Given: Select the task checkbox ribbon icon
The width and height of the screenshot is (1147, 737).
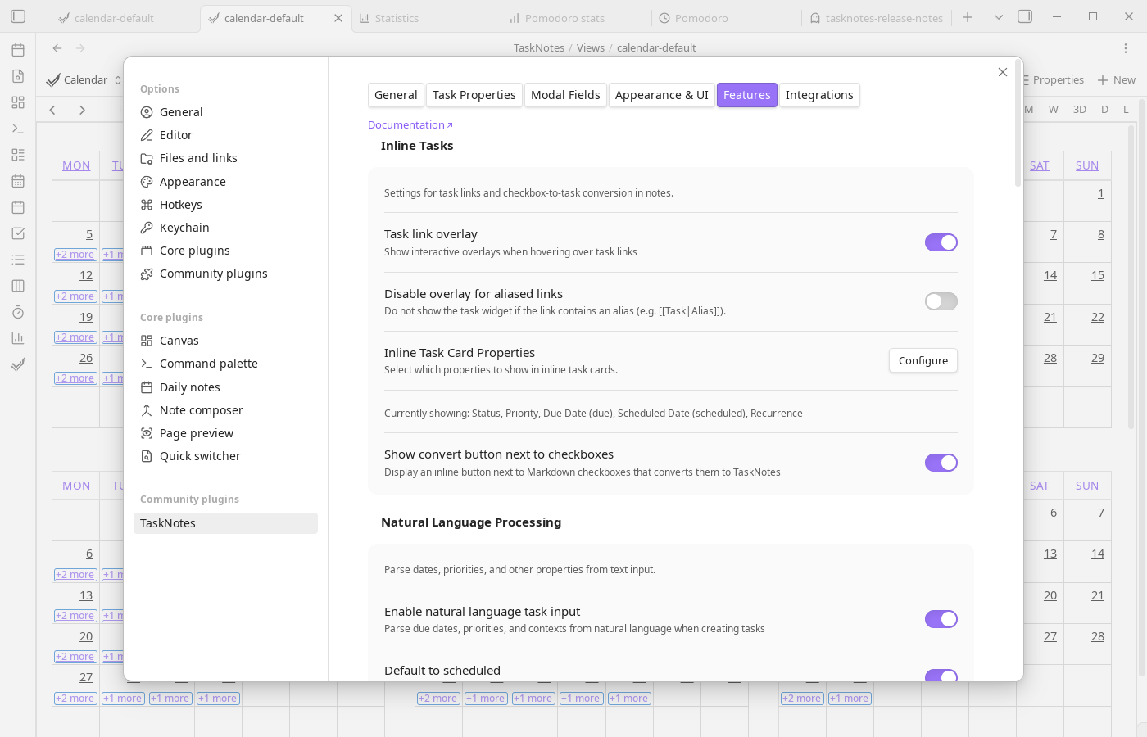Looking at the screenshot, I should 18,233.
